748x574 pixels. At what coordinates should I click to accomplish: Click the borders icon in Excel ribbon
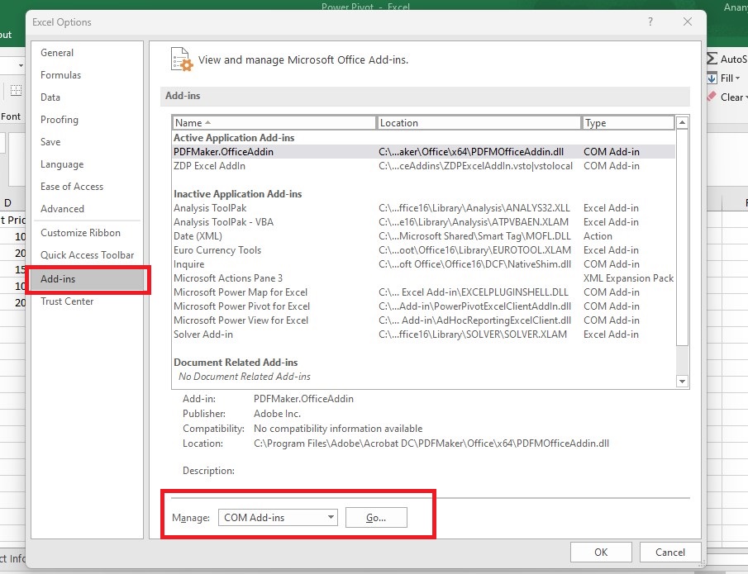tap(16, 90)
